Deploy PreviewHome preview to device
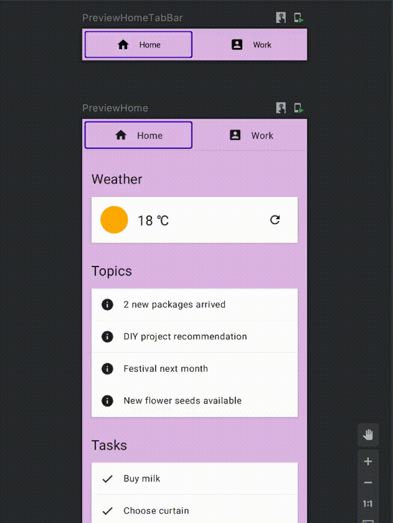 tap(298, 108)
